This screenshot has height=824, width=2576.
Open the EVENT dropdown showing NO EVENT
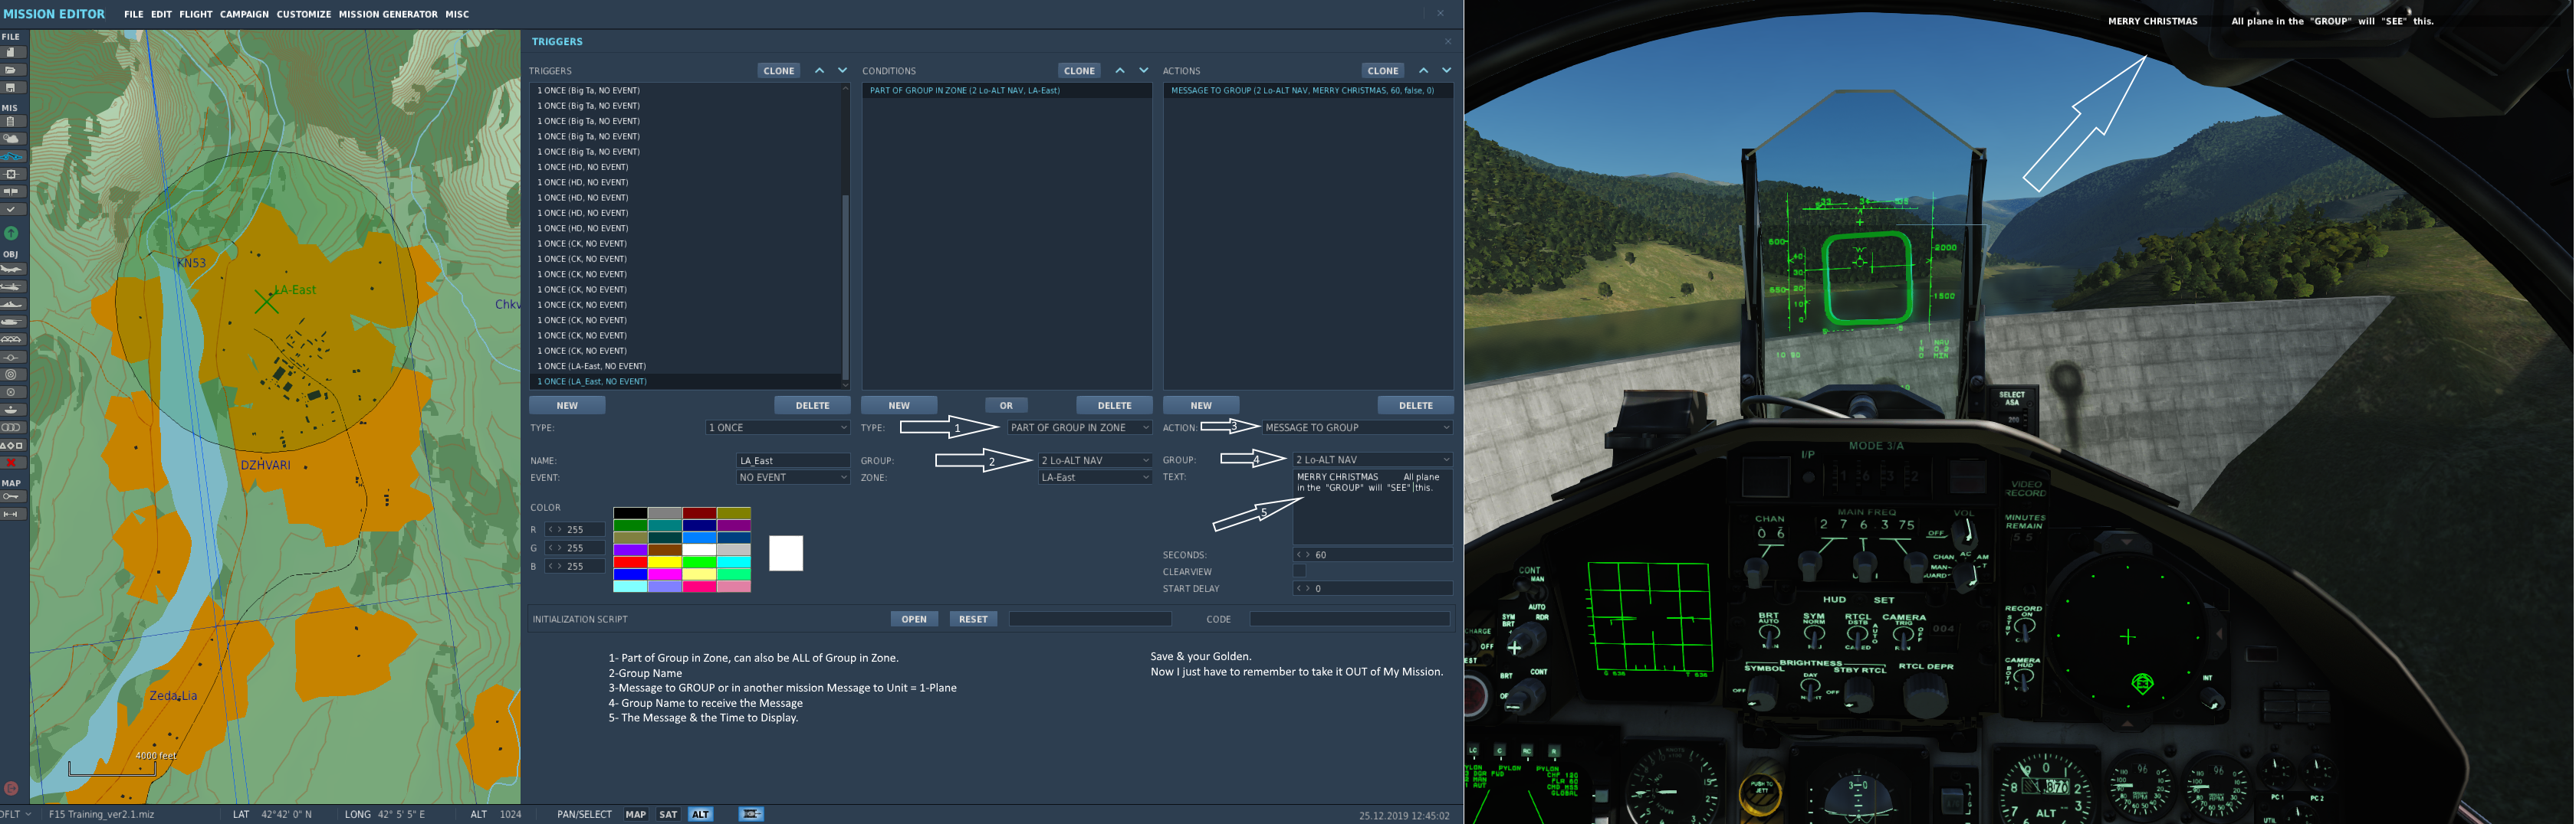[793, 477]
